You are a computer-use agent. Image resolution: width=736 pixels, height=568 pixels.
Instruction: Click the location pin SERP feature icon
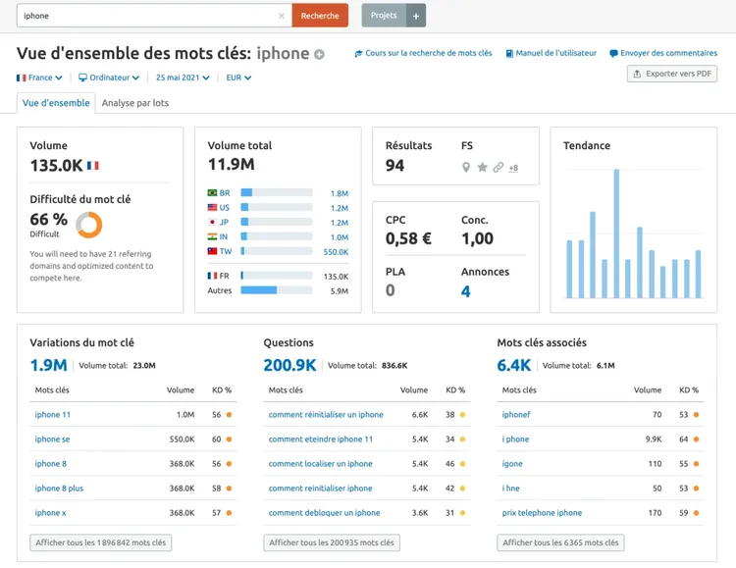click(466, 167)
